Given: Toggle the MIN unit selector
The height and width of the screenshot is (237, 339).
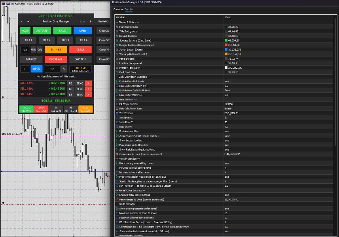Looking at the screenshot, I should [x=34, y=50].
